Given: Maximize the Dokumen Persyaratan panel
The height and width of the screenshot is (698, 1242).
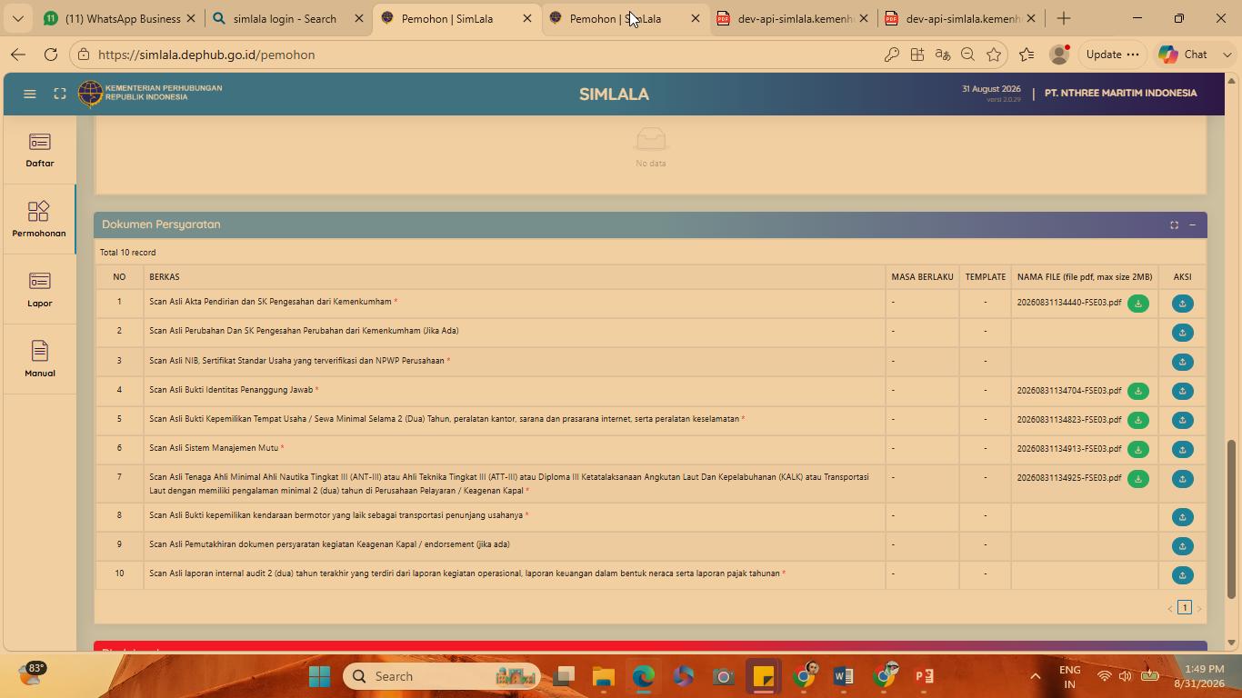Looking at the screenshot, I should click(1174, 225).
